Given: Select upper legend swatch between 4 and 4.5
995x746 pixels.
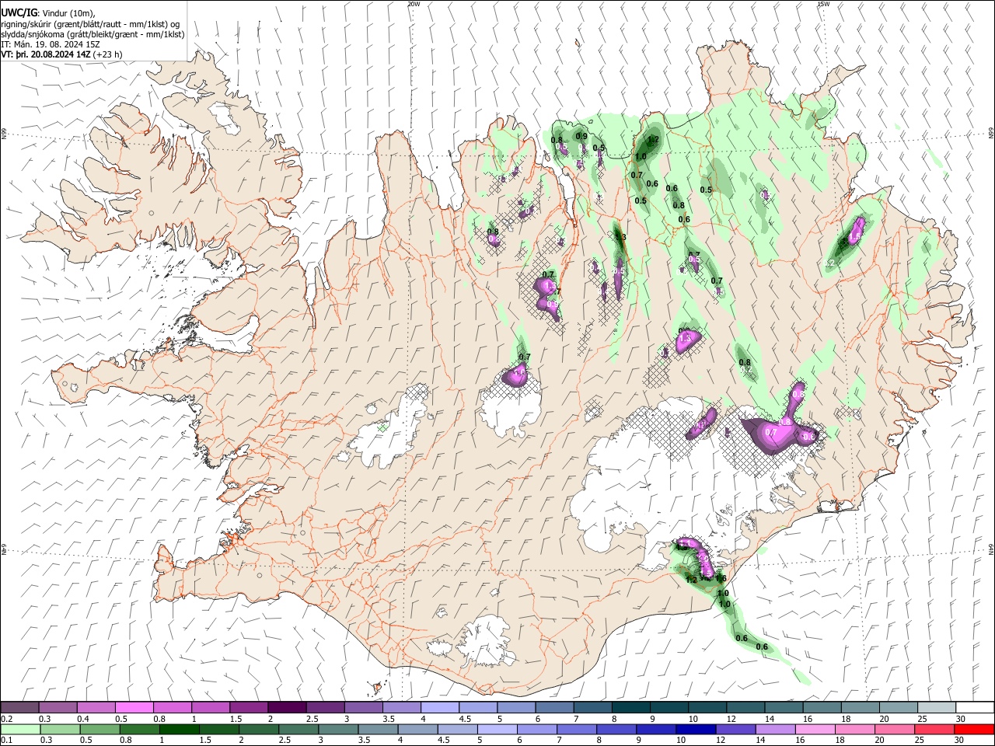Looking at the screenshot, I should pos(439,708).
